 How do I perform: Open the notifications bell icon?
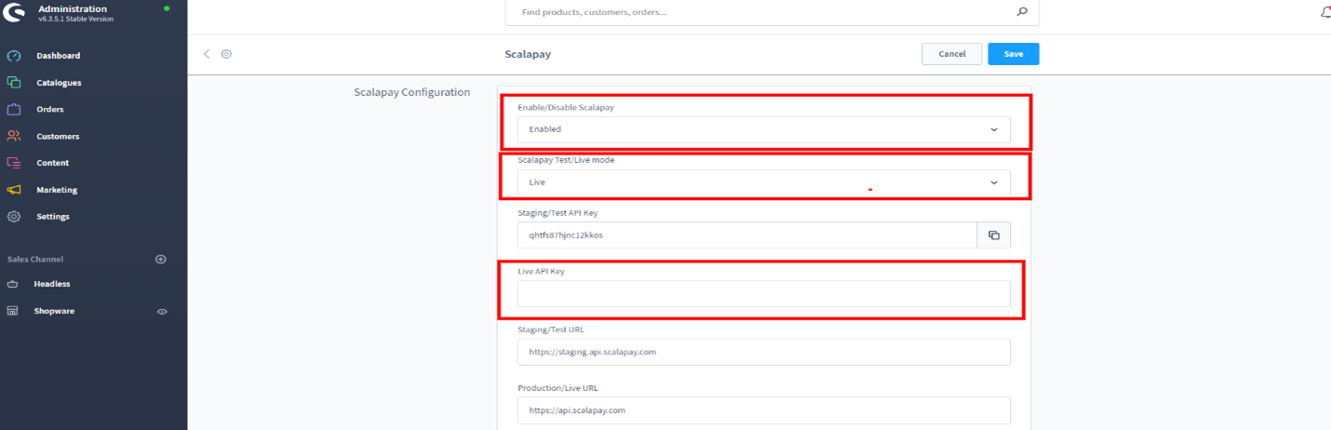tap(1325, 12)
